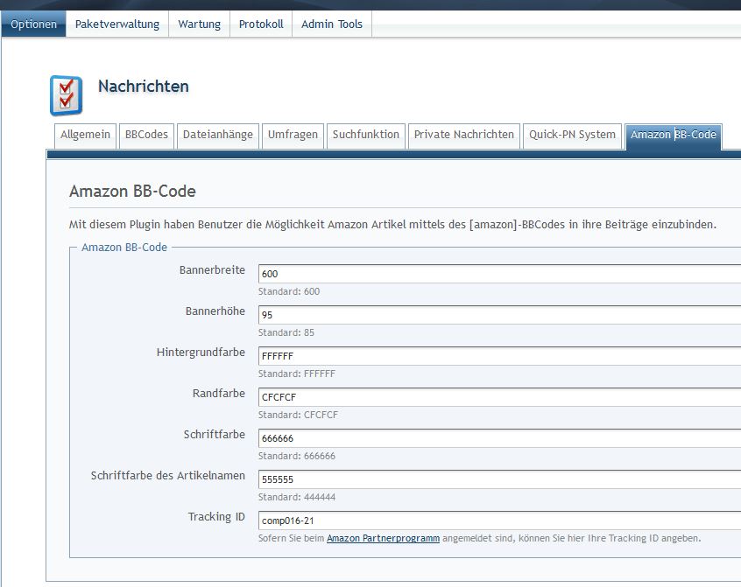Click the Bannerbreite label
The height and width of the screenshot is (587, 741).
(212, 270)
